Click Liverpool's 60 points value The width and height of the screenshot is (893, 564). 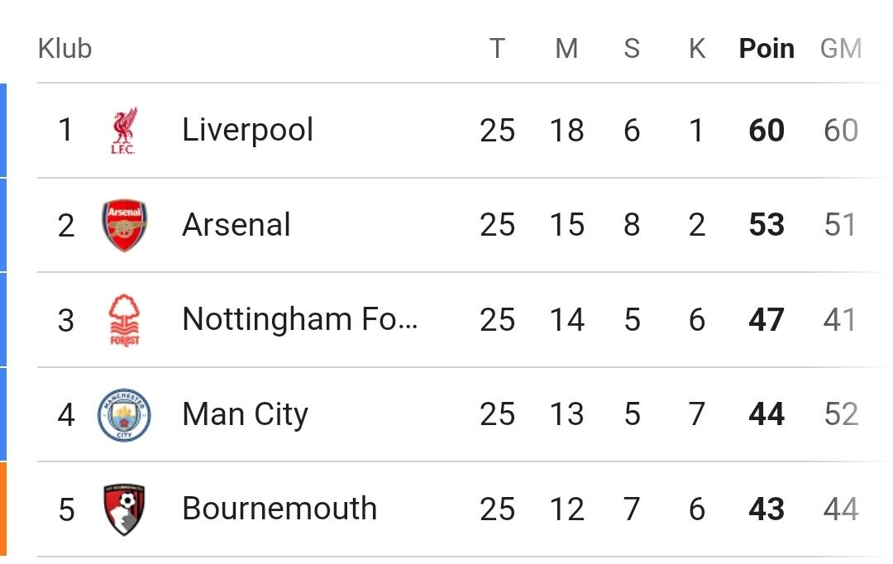point(766,131)
